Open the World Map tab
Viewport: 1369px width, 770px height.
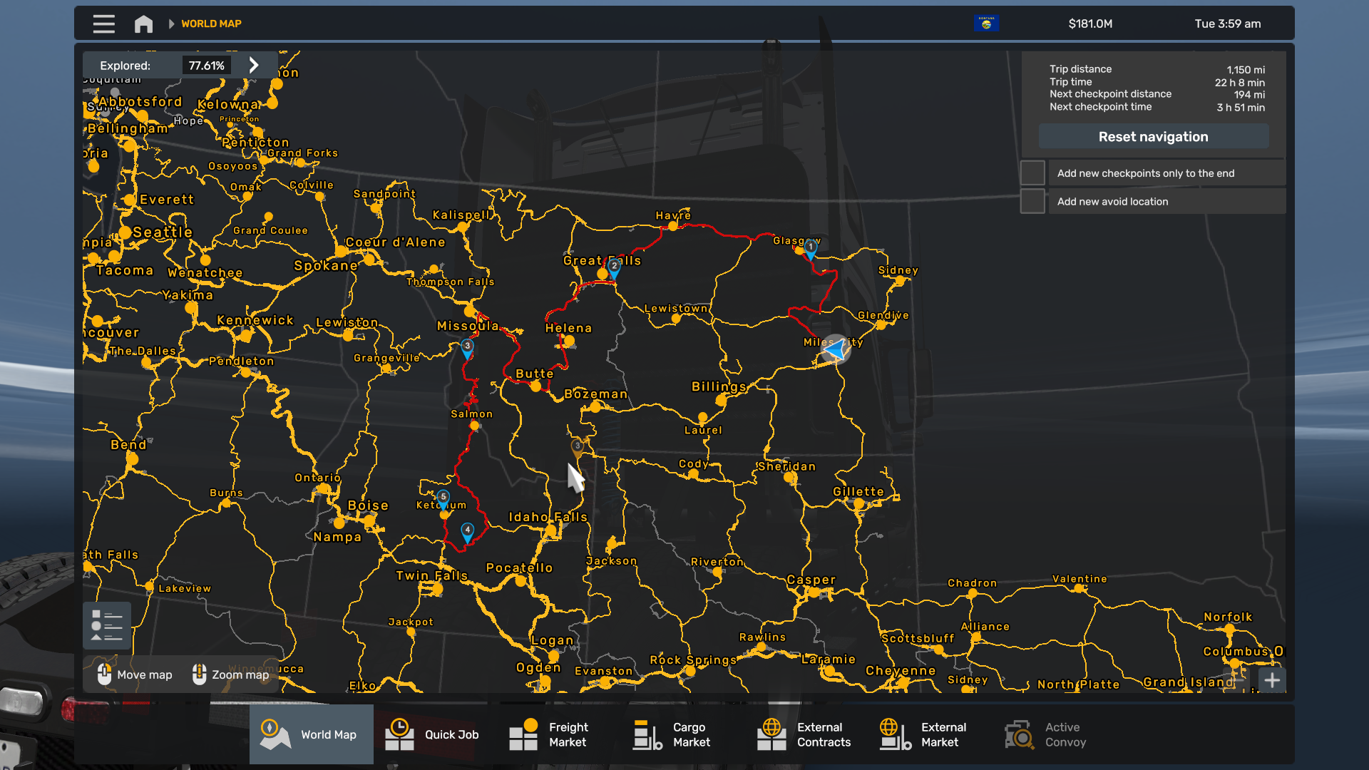coord(312,734)
